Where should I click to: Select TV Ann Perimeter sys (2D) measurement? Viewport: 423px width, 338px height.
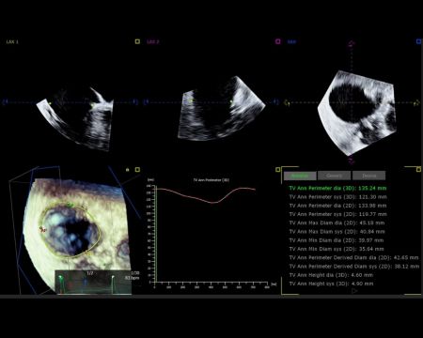pyautogui.click(x=338, y=214)
